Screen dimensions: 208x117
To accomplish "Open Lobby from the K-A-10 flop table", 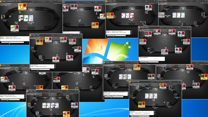I will click(33, 1).
